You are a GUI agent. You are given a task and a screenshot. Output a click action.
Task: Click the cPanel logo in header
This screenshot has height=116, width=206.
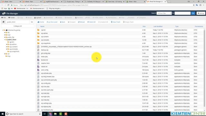click(4, 14)
